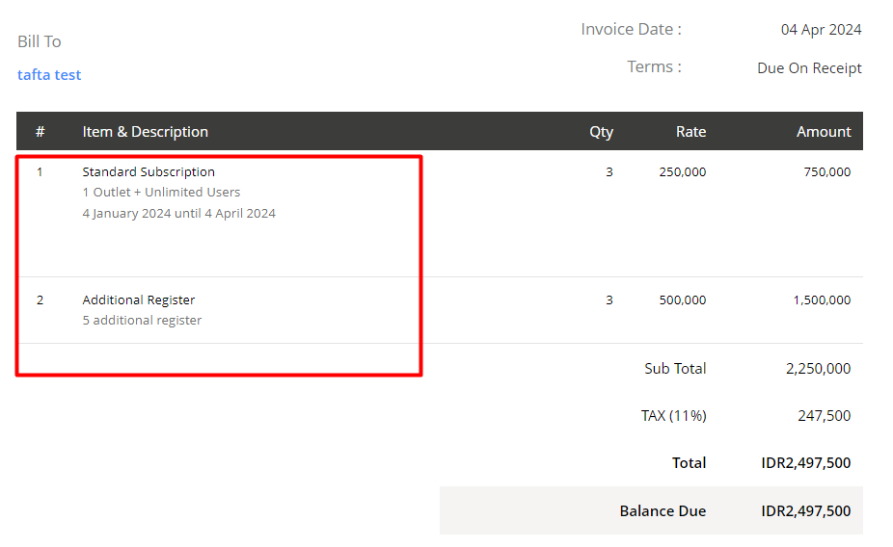Click the Balance Due label
Viewport: 893px width, 547px height.
tap(663, 511)
